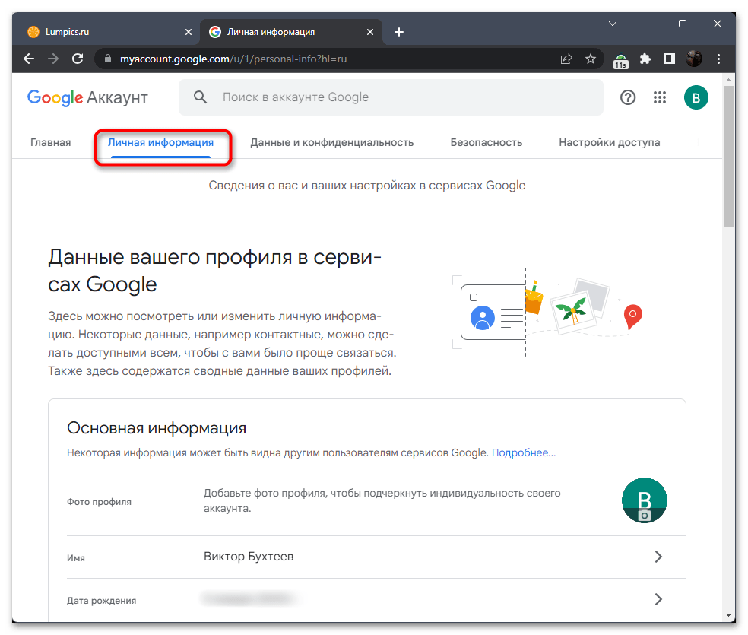Click the search magnifier in the account search bar
Image resolution: width=748 pixels, height=635 pixels.
(x=200, y=97)
